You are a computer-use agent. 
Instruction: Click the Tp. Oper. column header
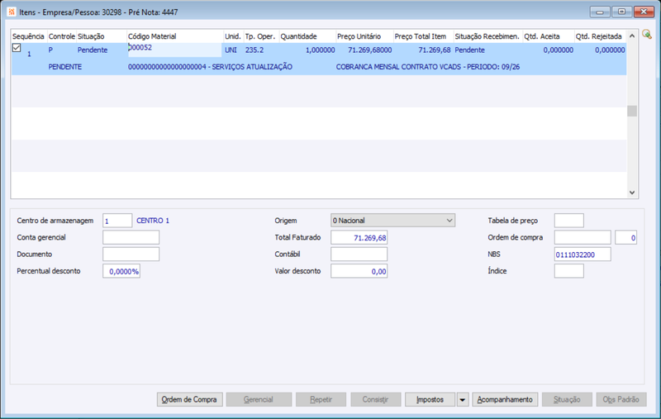point(261,36)
